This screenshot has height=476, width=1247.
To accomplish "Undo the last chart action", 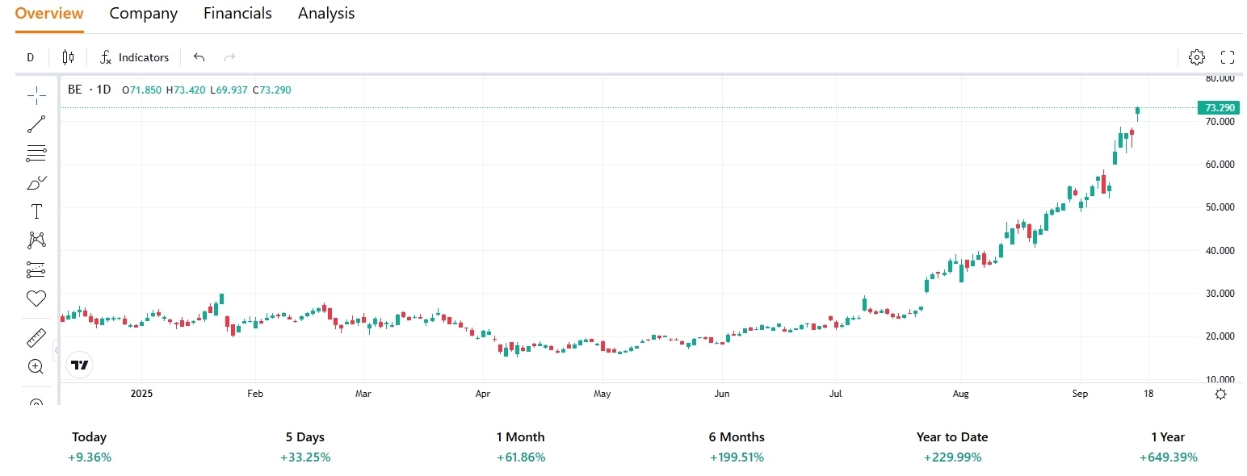I will (199, 57).
